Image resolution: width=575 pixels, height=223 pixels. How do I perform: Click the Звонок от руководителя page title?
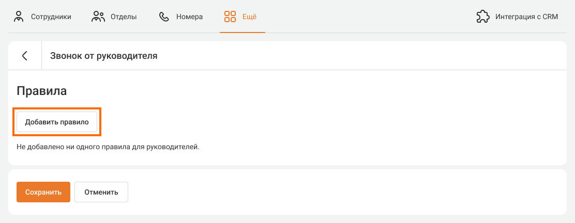pyautogui.click(x=103, y=56)
